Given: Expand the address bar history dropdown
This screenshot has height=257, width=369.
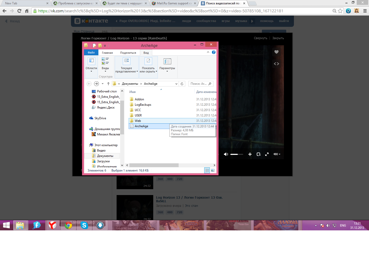Looking at the screenshot, I should [176, 84].
